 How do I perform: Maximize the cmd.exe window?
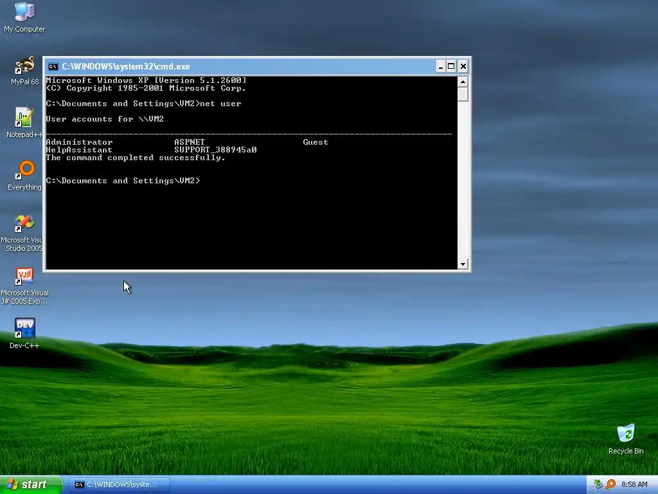coord(451,66)
